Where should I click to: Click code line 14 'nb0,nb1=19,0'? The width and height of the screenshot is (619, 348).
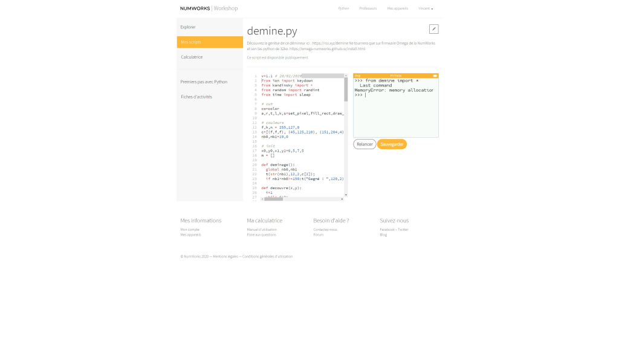click(x=275, y=137)
